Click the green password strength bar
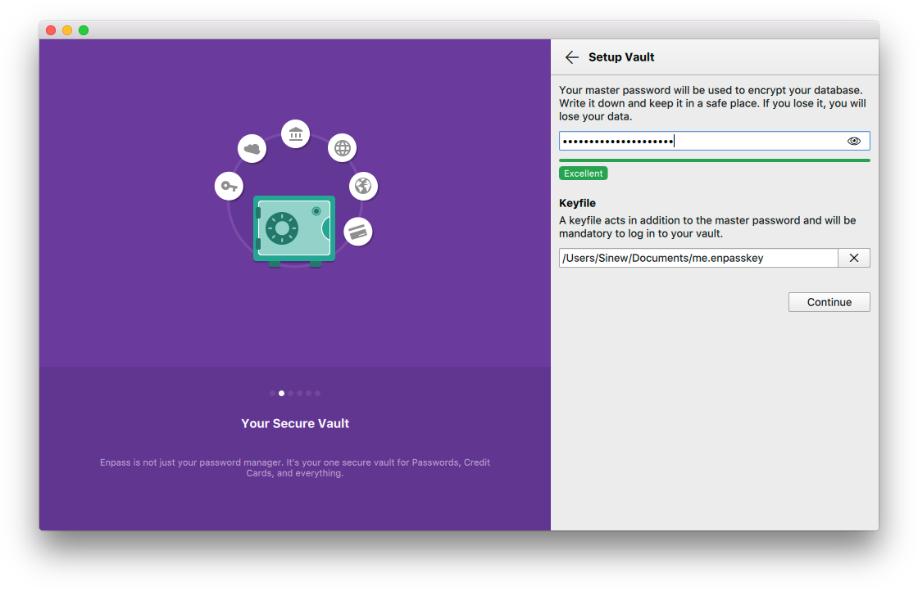The width and height of the screenshot is (918, 591). coord(714,160)
